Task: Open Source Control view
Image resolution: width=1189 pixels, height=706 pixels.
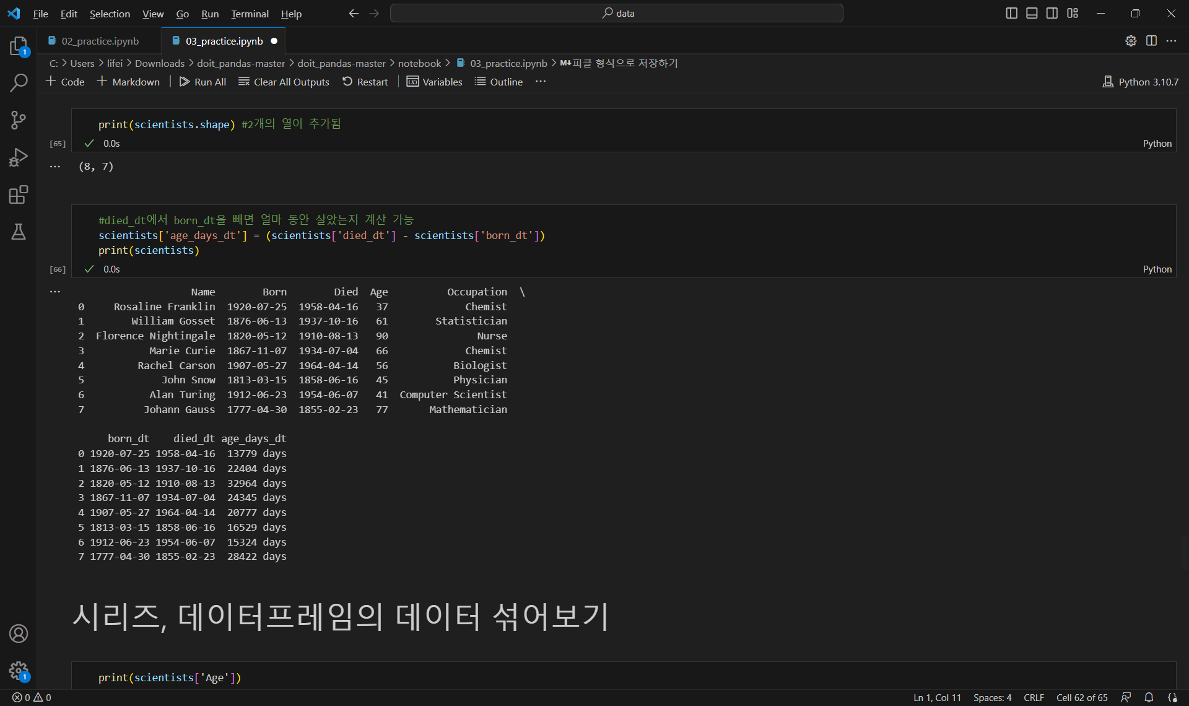Action: click(x=19, y=120)
